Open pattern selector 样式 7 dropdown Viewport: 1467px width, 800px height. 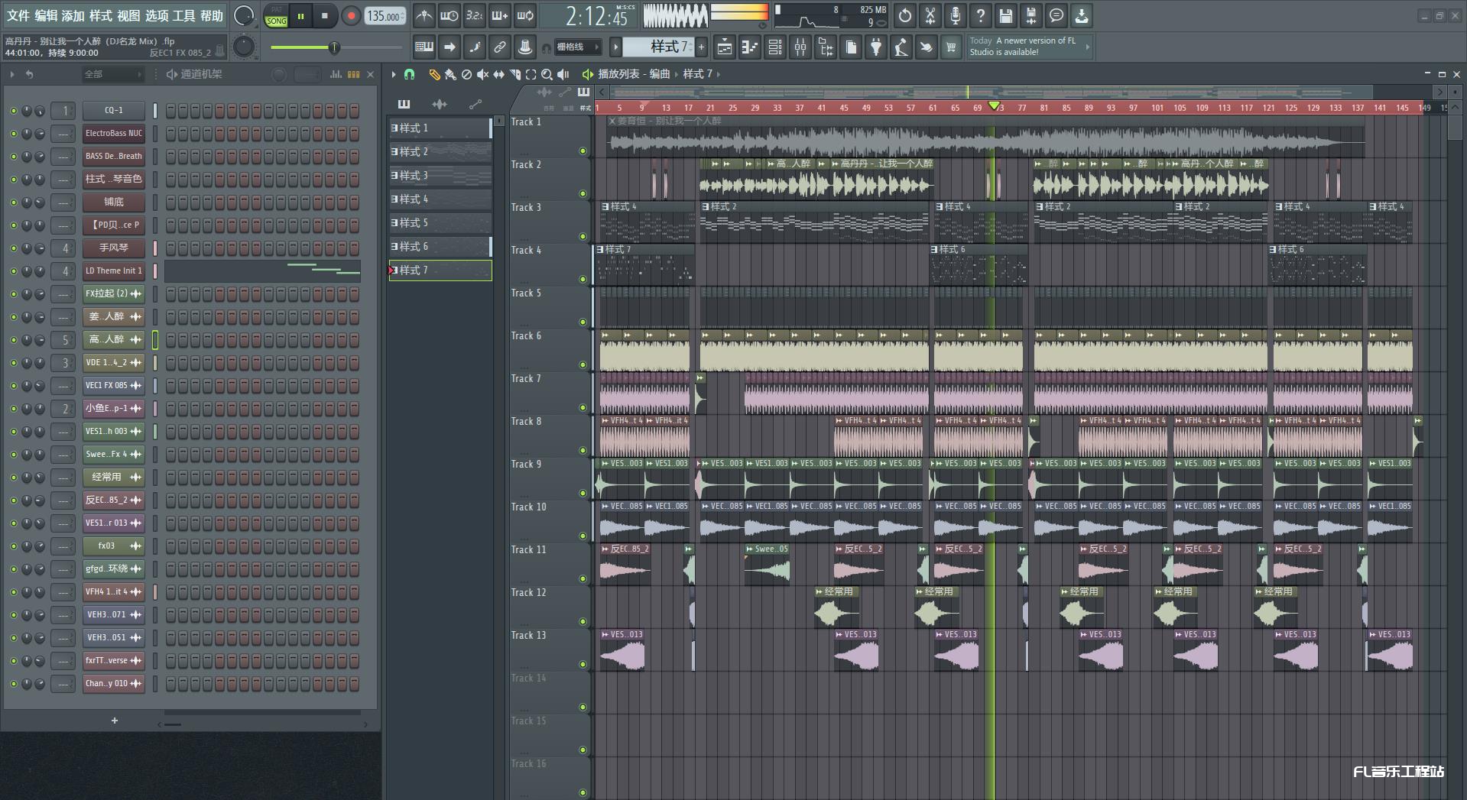click(x=657, y=47)
